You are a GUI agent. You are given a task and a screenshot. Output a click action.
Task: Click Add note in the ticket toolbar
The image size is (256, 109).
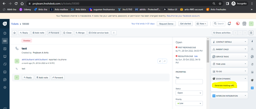[x=39, y=33]
